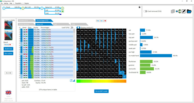Select the 64s cell in the matrix
The height and width of the screenshot is (103, 194).
point(117,61)
